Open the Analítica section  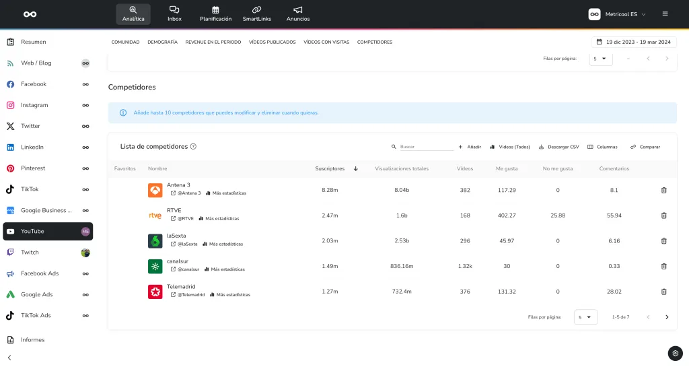click(x=133, y=14)
